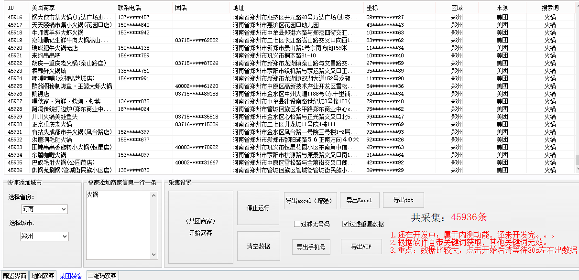Sort by the 联系电话 column header
The height and width of the screenshot is (280, 579).
(129, 8)
